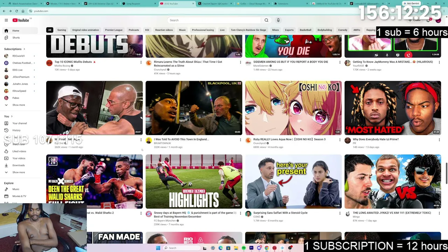Open History in the sidebar

tap(20, 130)
